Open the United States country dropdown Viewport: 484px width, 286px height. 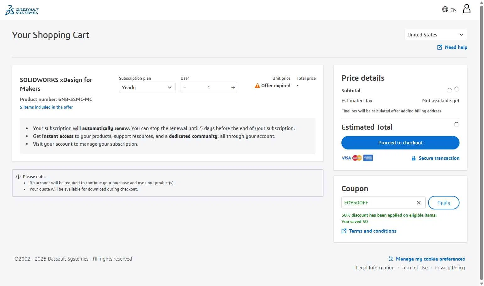[x=436, y=35]
